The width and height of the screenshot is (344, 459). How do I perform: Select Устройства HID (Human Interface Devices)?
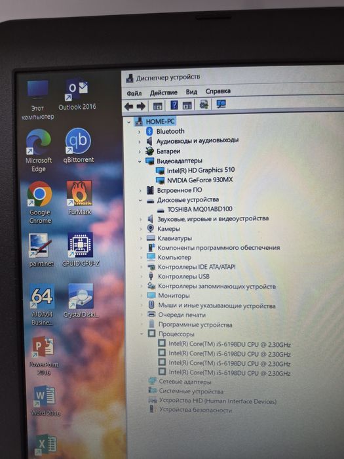[x=218, y=401]
